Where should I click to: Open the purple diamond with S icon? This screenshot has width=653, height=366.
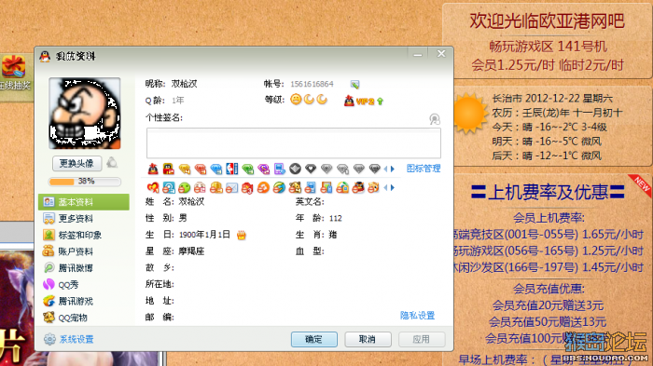click(264, 169)
